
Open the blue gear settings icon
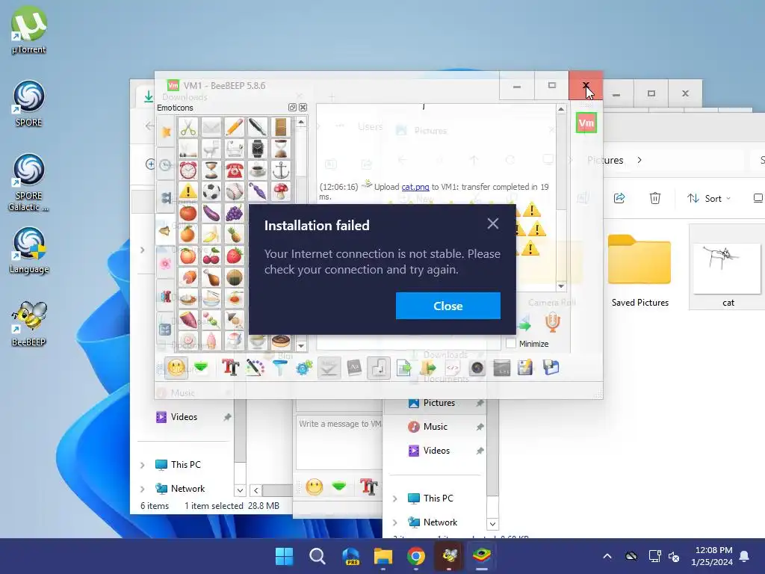[x=304, y=368]
